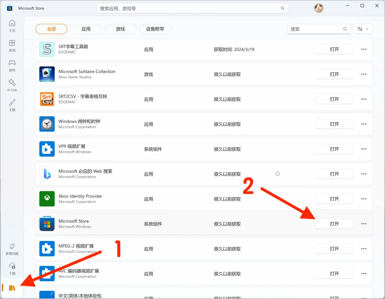The width and height of the screenshot is (385, 299).
Task: Open Downloads (下载) in the sidebar
Action: (12, 269)
